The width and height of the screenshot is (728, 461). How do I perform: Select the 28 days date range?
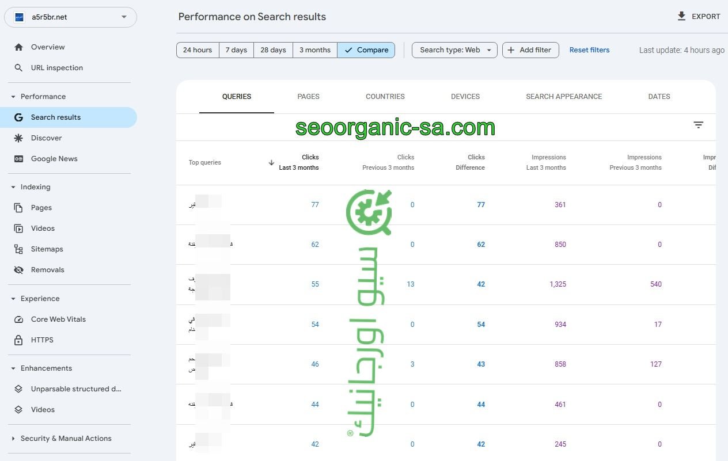point(273,50)
